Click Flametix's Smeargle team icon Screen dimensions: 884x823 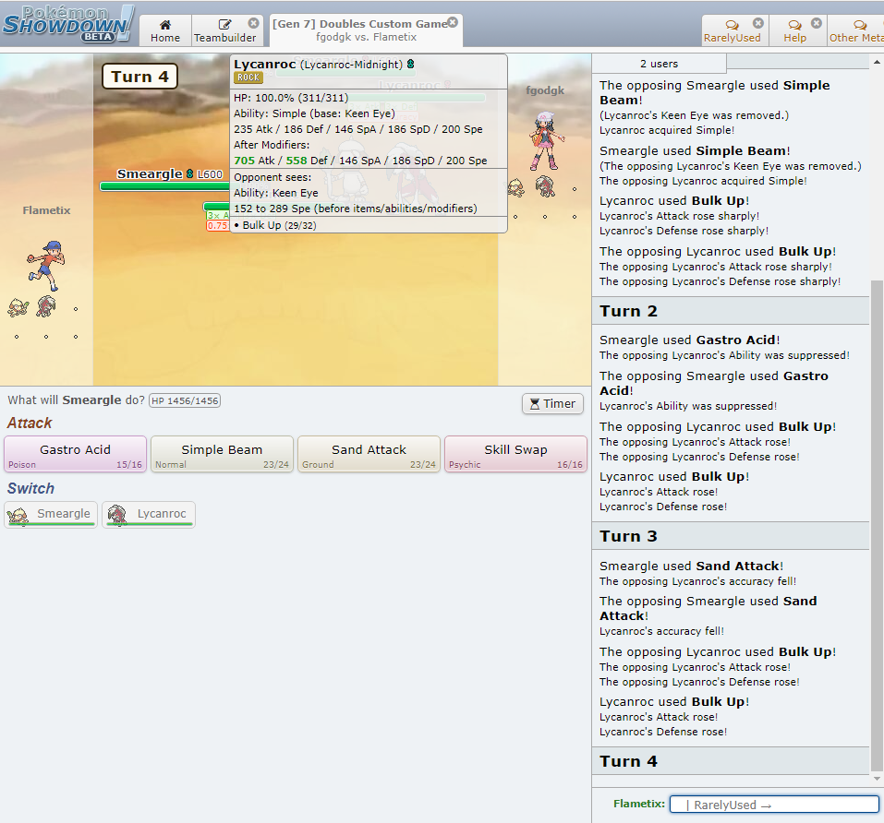coord(18,308)
